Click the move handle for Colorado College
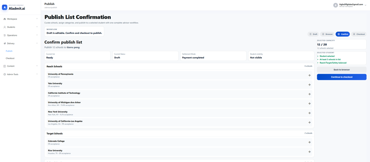The image size is (370, 162). pyautogui.click(x=309, y=142)
